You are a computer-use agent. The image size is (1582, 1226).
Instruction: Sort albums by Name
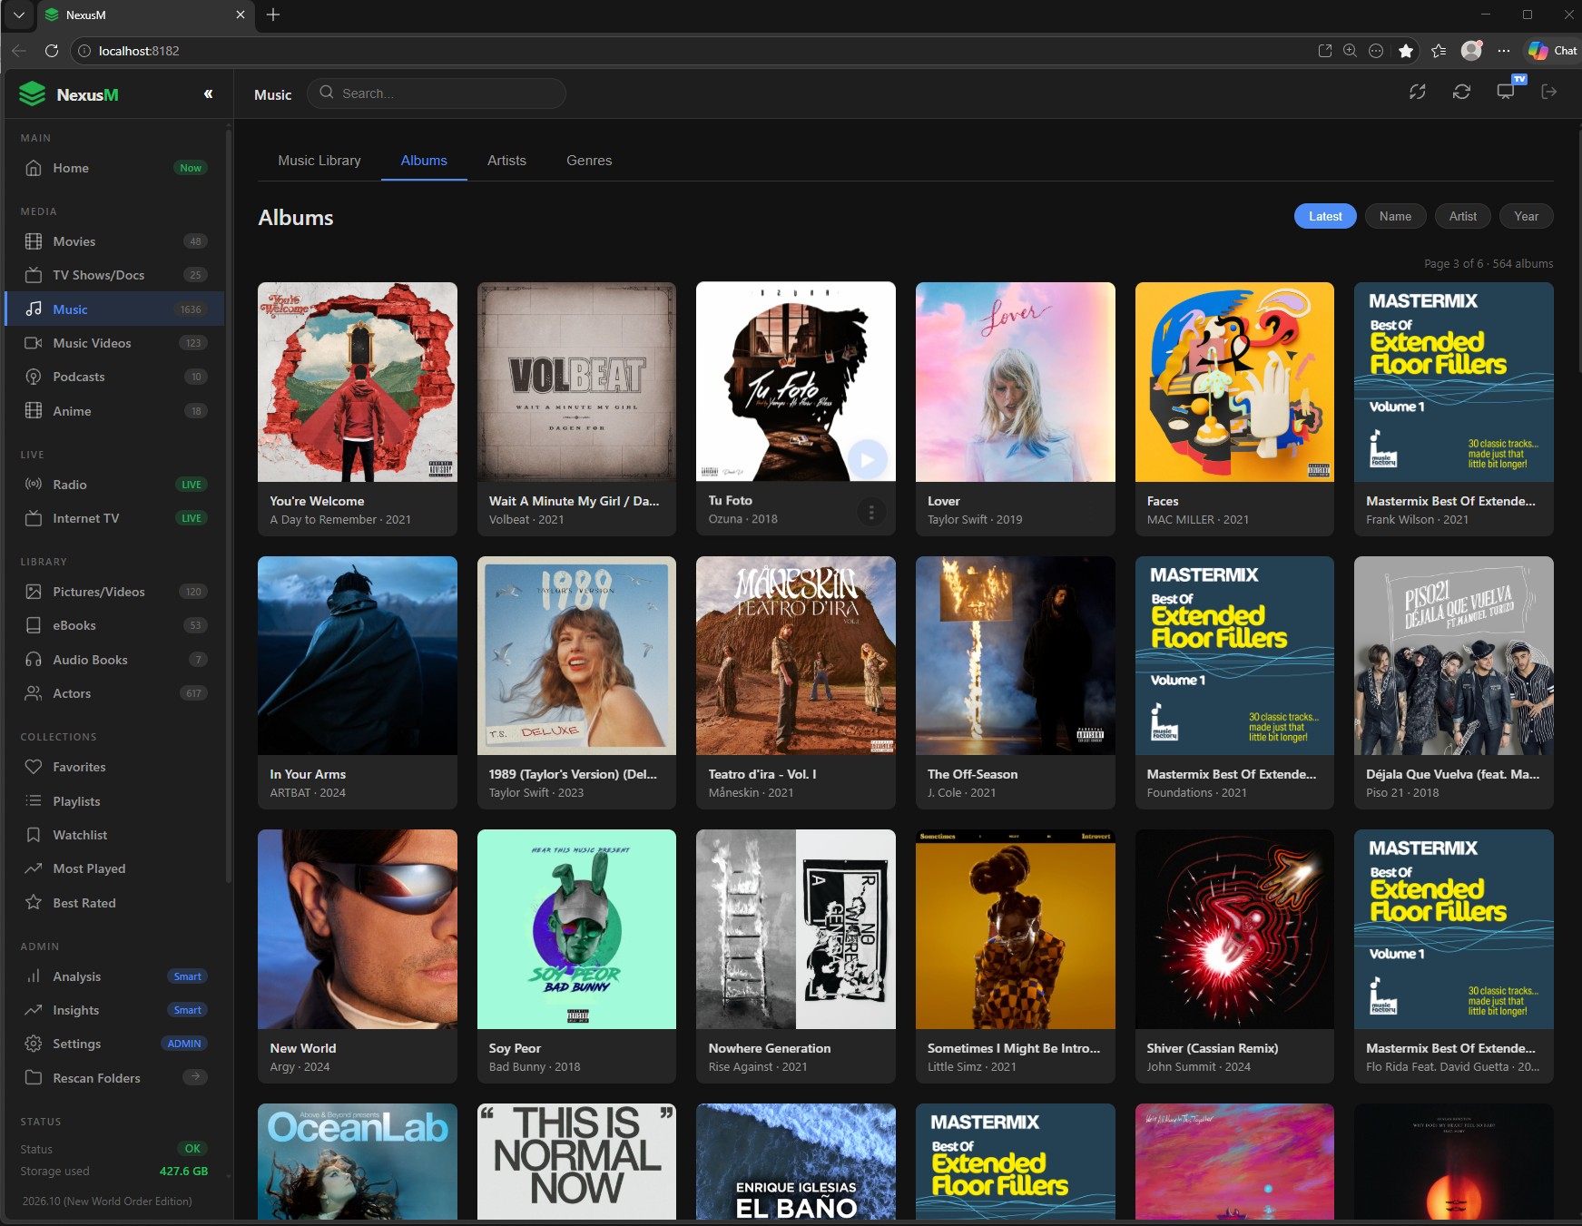point(1395,216)
